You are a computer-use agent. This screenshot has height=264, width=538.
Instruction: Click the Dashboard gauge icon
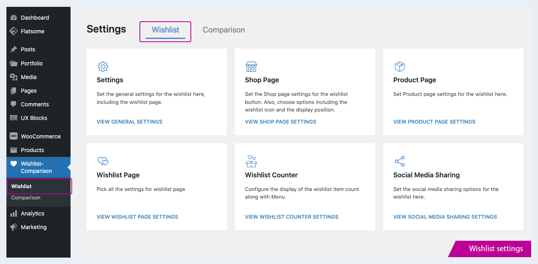click(14, 18)
